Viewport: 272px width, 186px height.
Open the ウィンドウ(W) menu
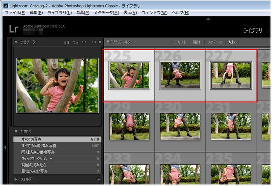pyautogui.click(x=154, y=13)
